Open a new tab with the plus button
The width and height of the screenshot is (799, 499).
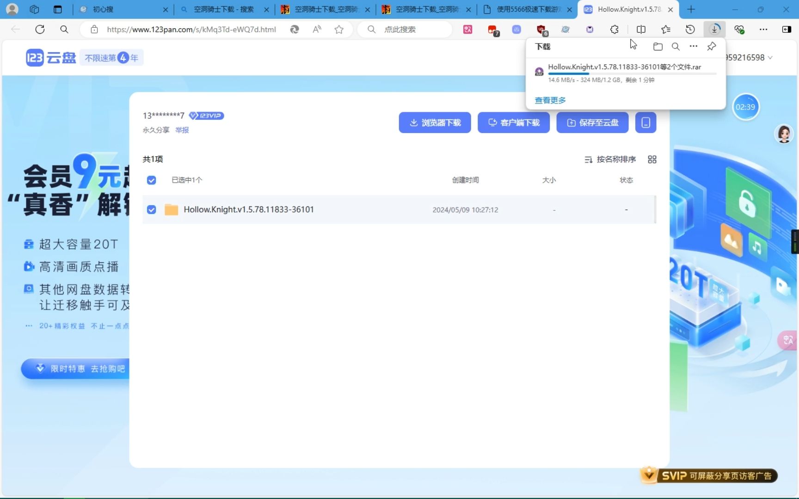[x=691, y=9]
